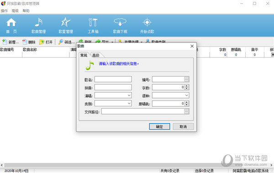
Task: Close the 歌曲 dialog
Action: [x=192, y=46]
